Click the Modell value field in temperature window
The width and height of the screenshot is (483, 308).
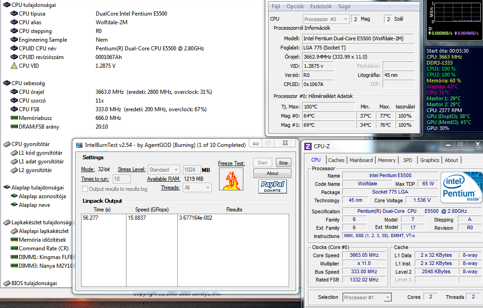(x=358, y=38)
